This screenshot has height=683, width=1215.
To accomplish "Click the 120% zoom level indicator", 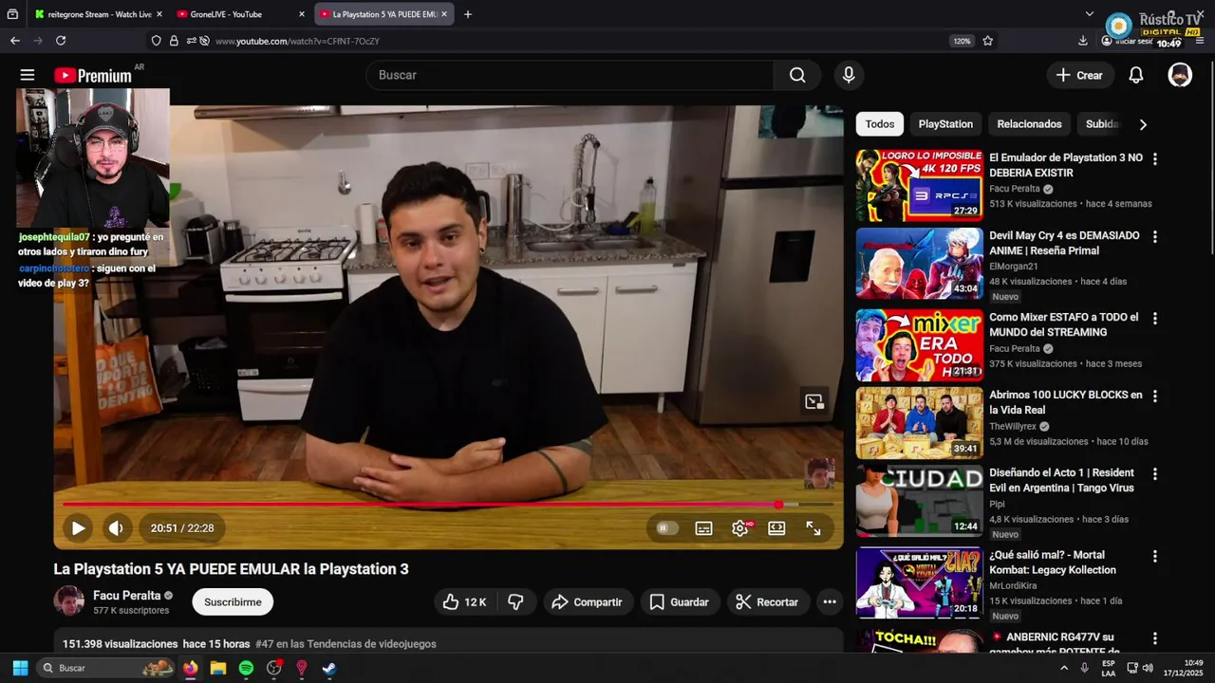I will 962,41.
